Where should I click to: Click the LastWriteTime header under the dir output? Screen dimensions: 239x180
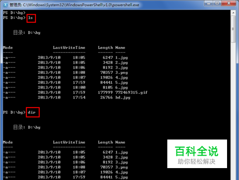pos(69,142)
